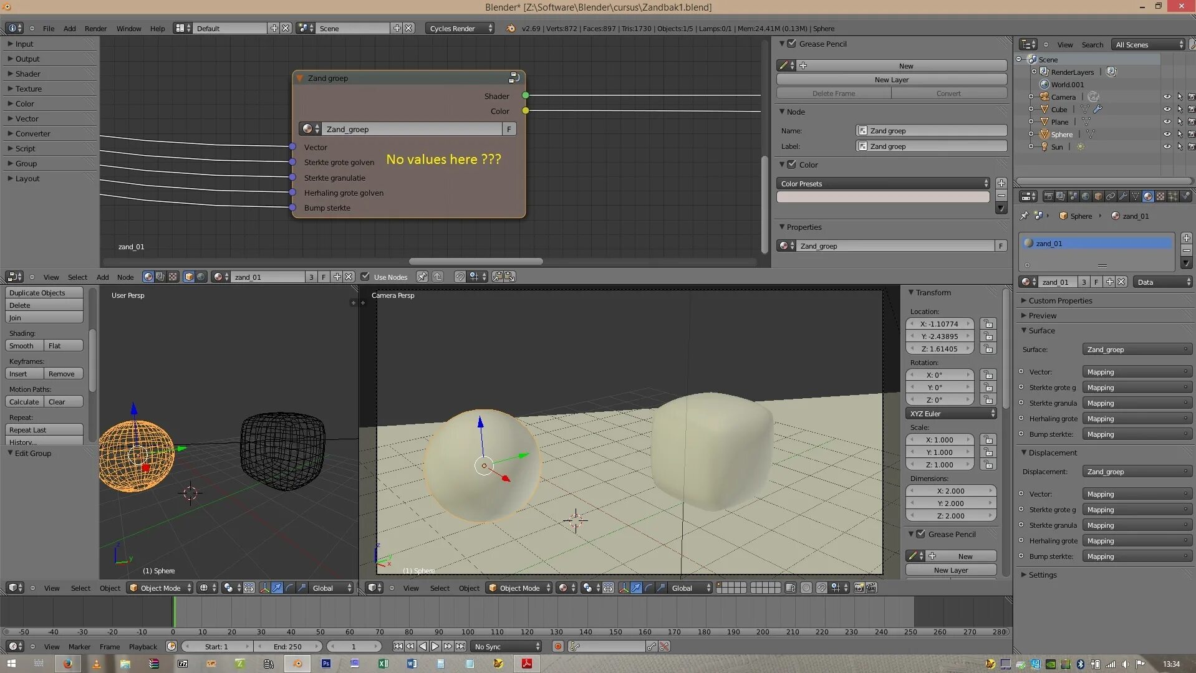Image resolution: width=1196 pixels, height=673 pixels.
Task: Open the No Sync dropdown in timeline
Action: (506, 646)
